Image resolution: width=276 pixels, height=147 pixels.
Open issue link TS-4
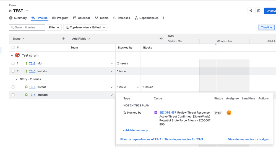tap(32, 95)
